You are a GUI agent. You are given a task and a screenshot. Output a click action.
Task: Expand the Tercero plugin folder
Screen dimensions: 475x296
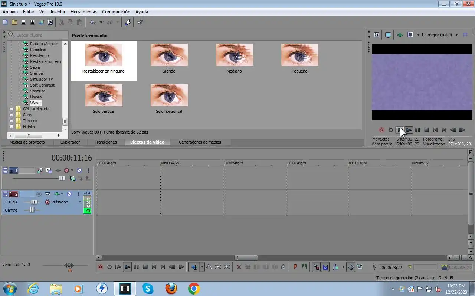tap(12, 121)
